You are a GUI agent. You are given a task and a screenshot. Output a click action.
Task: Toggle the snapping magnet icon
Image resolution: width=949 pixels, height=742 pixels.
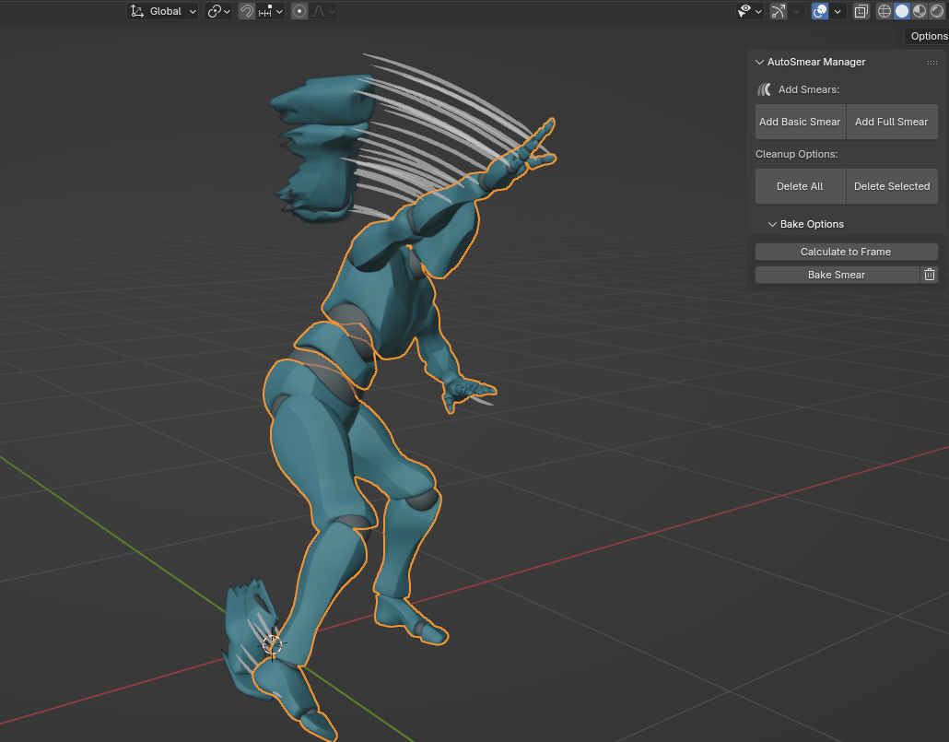pyautogui.click(x=246, y=11)
